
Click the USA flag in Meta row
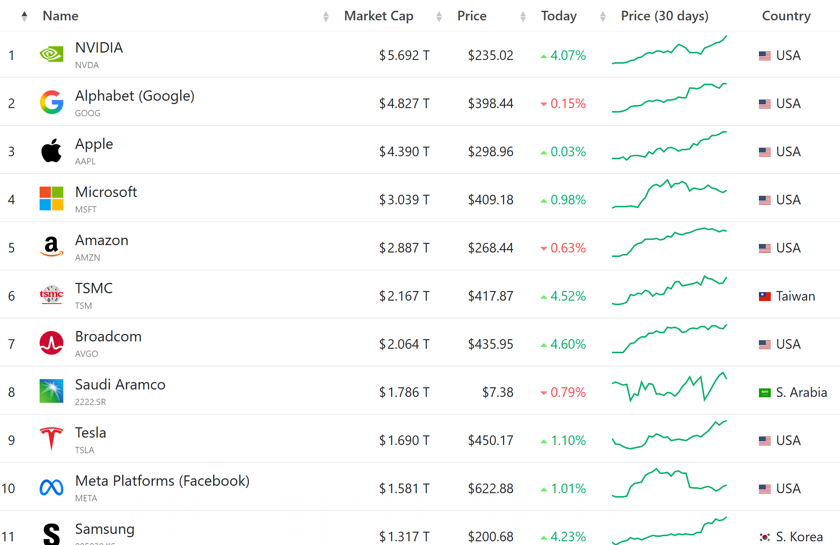(765, 489)
